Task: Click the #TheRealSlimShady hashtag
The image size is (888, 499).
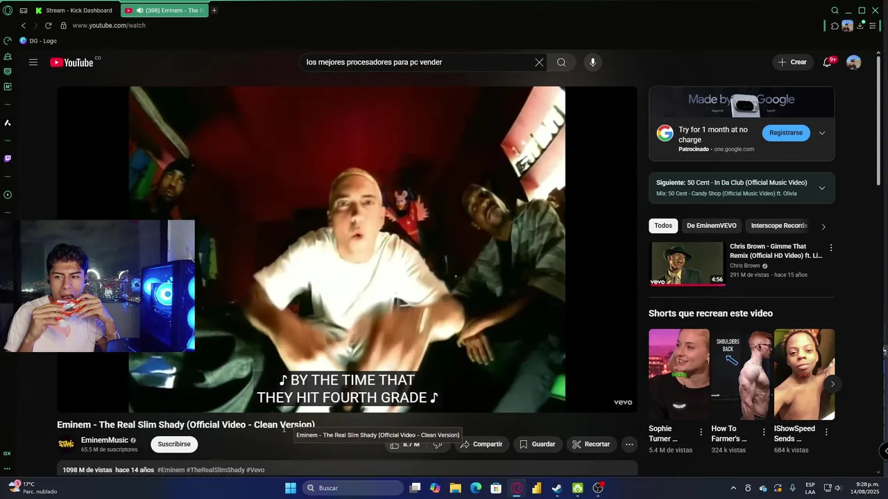Action: tap(216, 470)
